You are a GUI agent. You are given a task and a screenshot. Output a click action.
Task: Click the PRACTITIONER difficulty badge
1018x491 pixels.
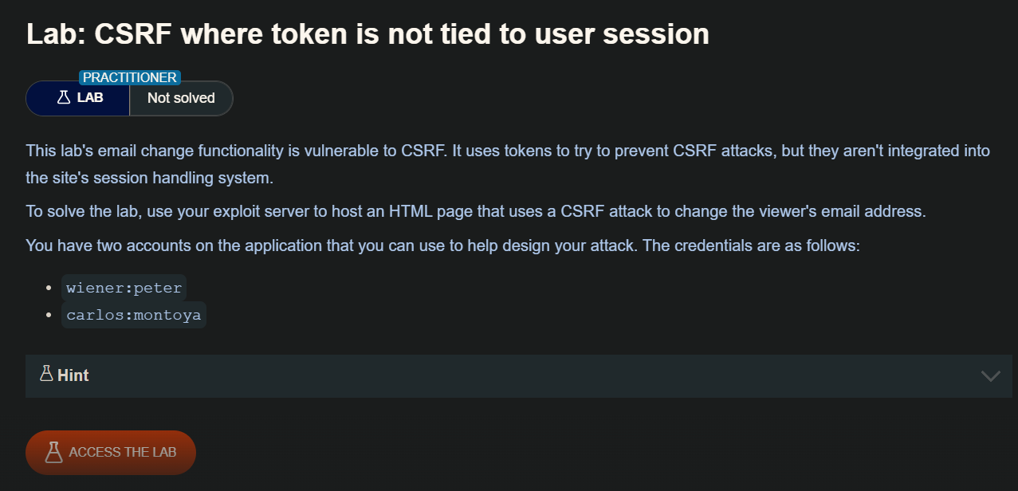tap(130, 77)
